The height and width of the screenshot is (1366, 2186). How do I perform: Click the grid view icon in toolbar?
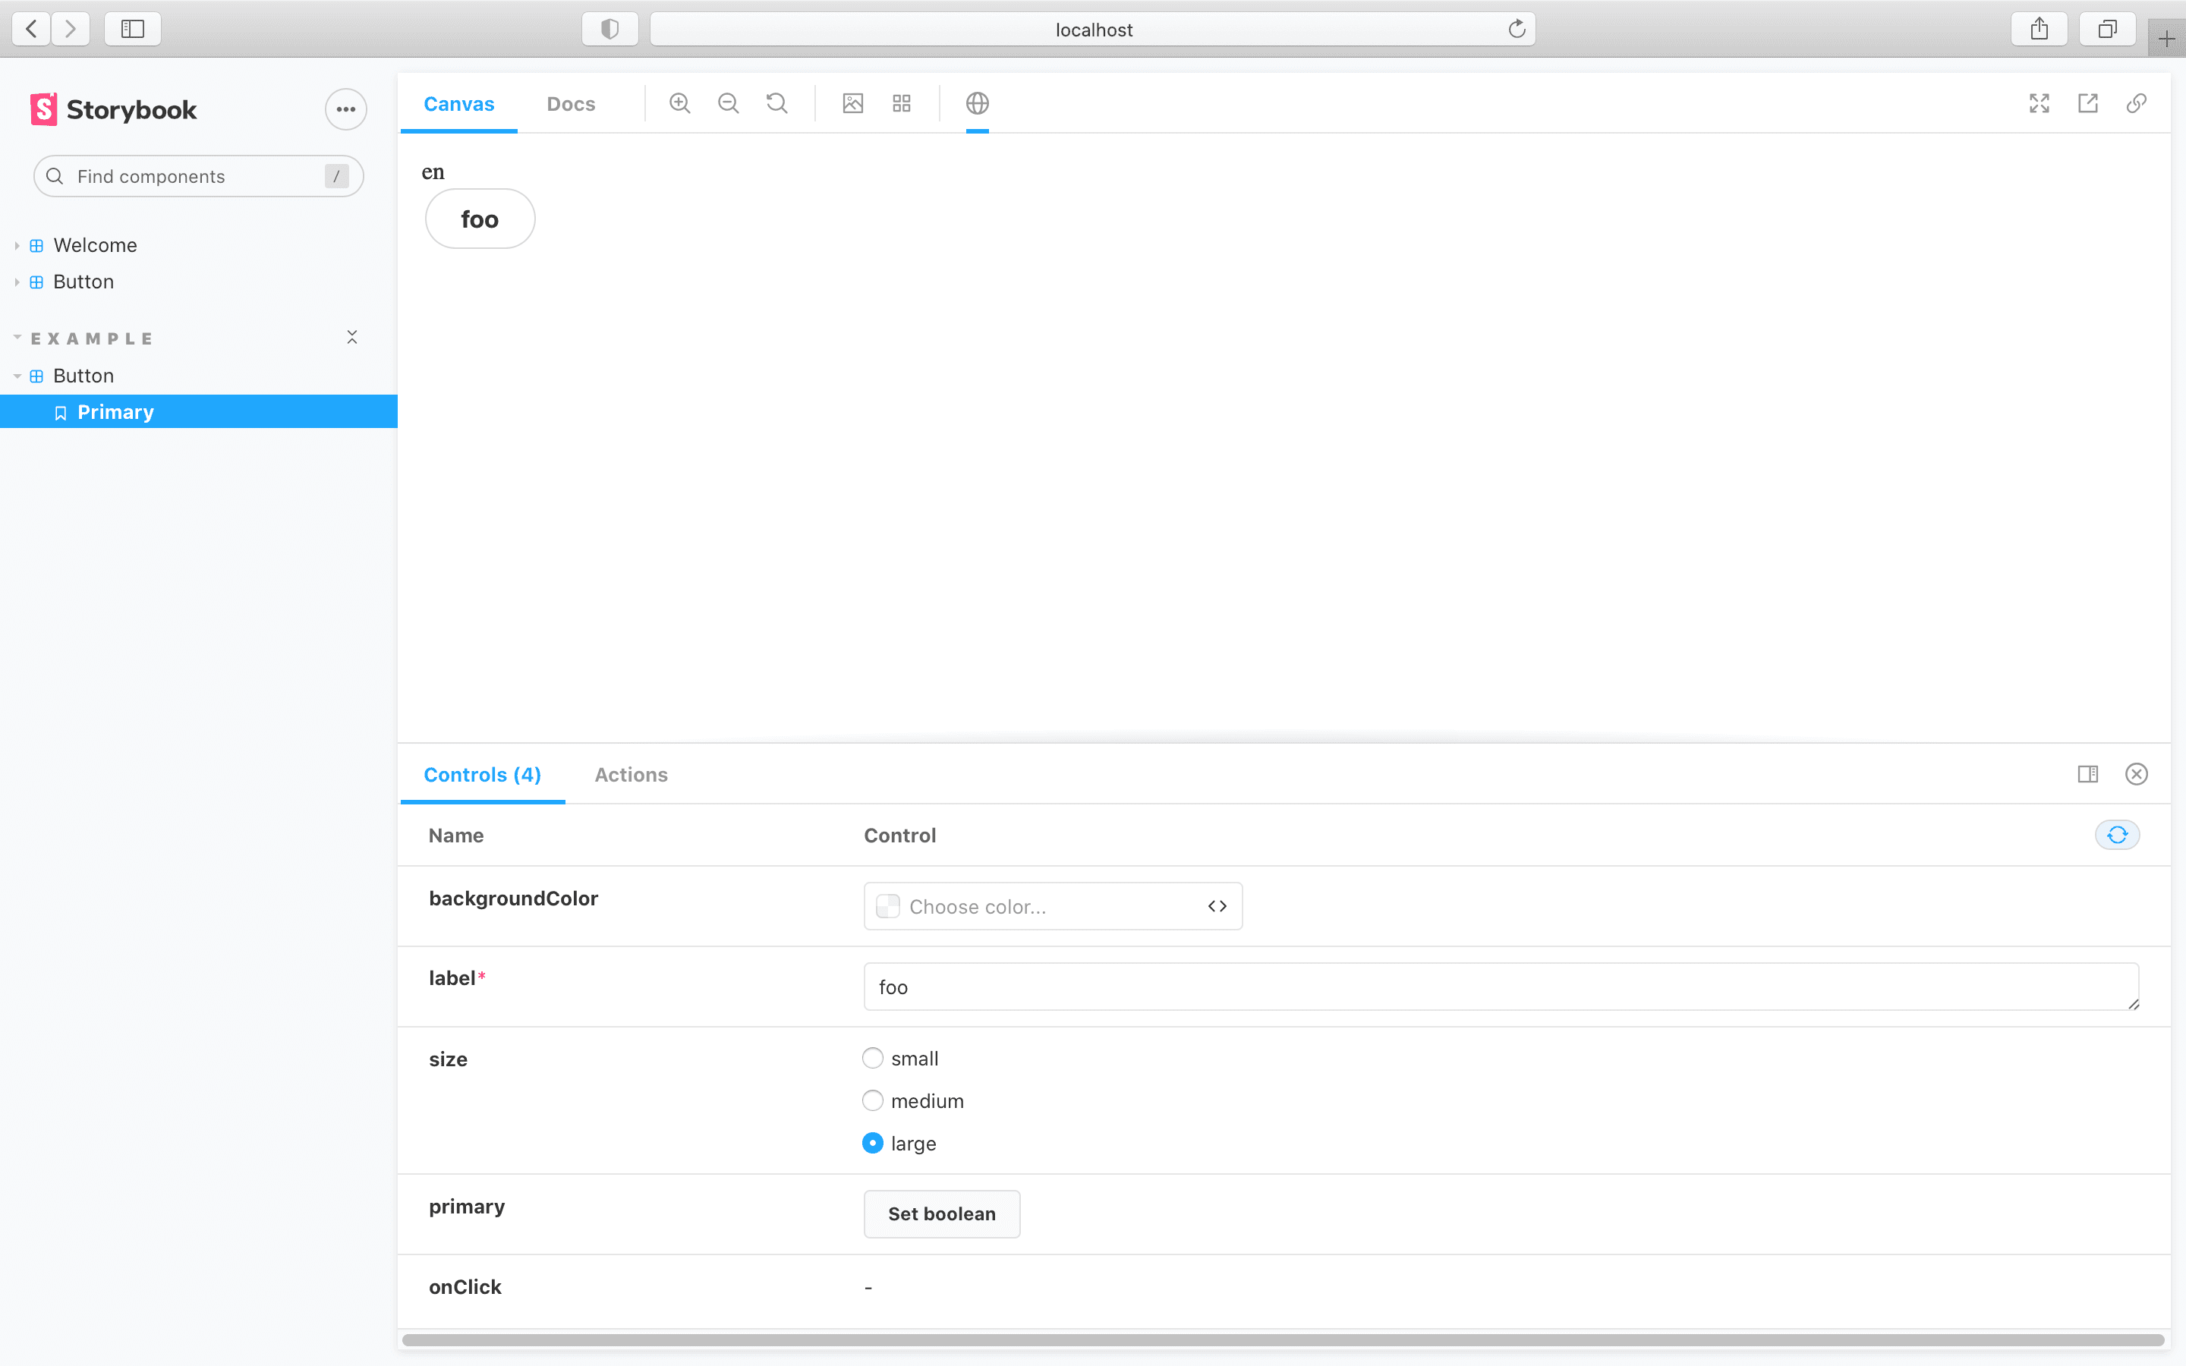[x=902, y=104]
